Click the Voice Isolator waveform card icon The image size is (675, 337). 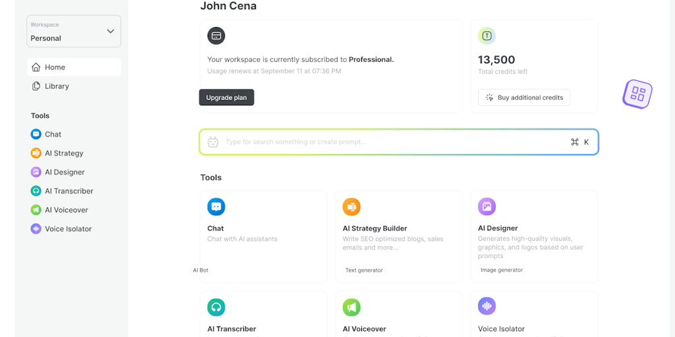pos(487,306)
